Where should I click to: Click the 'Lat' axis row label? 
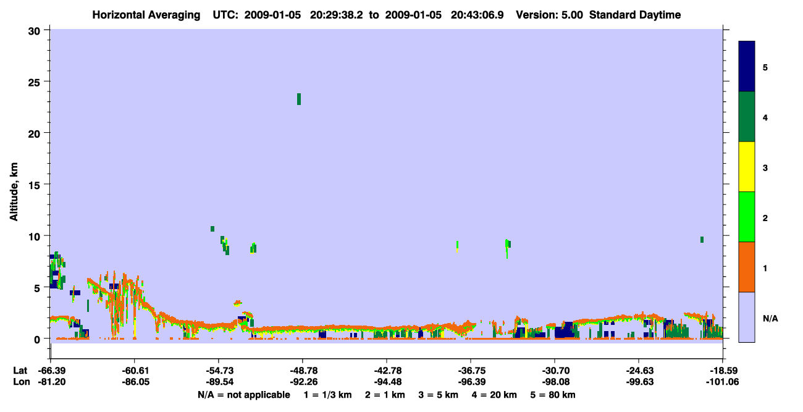pyautogui.click(x=20, y=371)
